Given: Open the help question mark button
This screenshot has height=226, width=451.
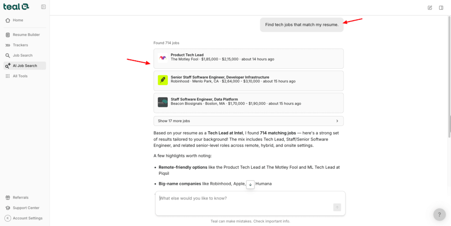Looking at the screenshot, I should click(440, 215).
